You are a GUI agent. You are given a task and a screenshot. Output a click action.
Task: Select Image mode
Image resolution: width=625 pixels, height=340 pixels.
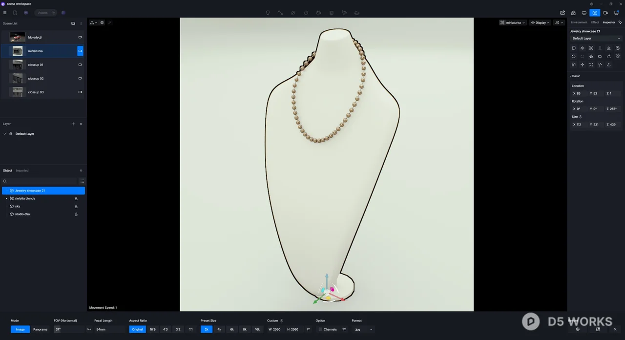point(20,329)
